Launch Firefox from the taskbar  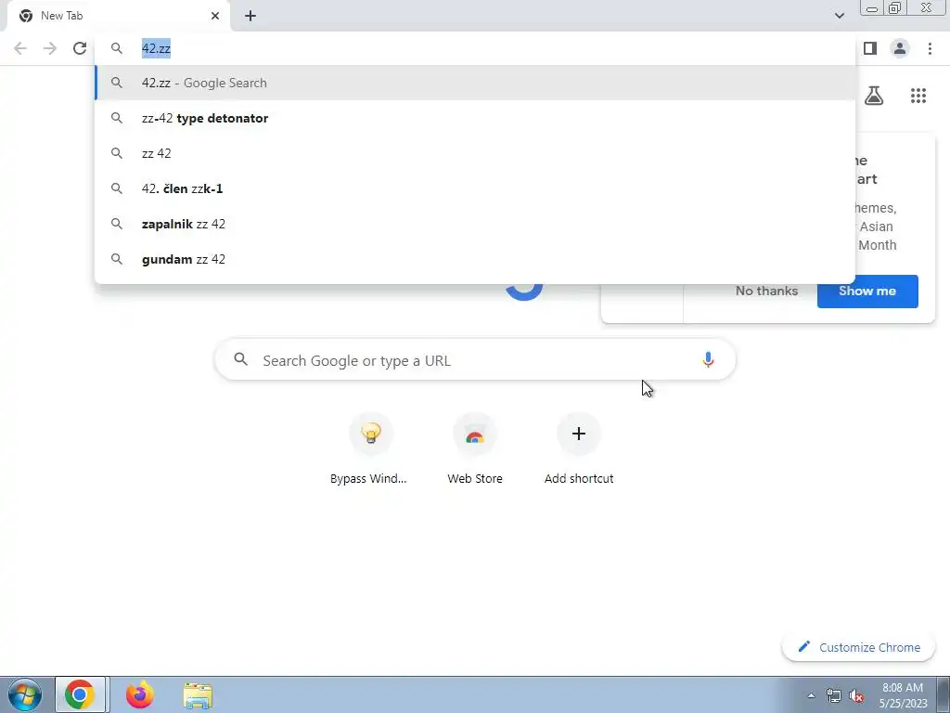coord(139,694)
